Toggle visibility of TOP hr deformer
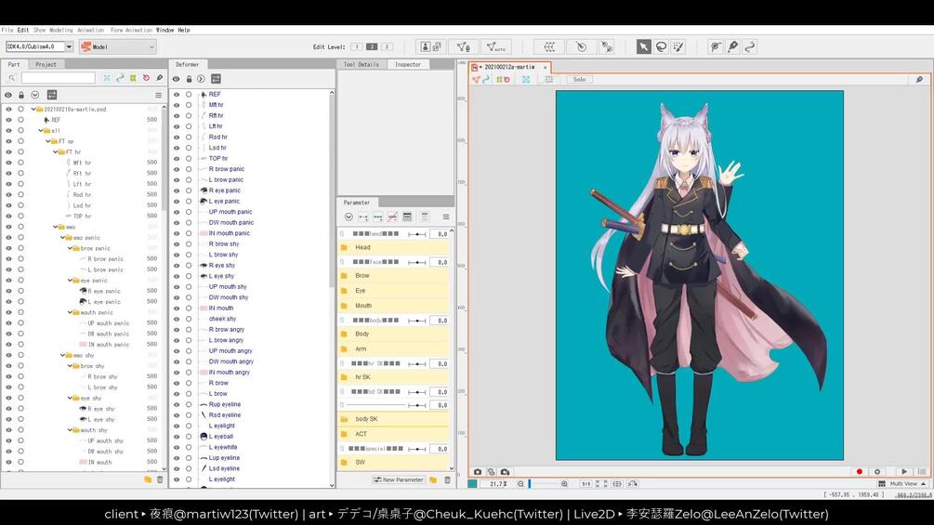Viewport: 934px width, 525px height. (177, 158)
